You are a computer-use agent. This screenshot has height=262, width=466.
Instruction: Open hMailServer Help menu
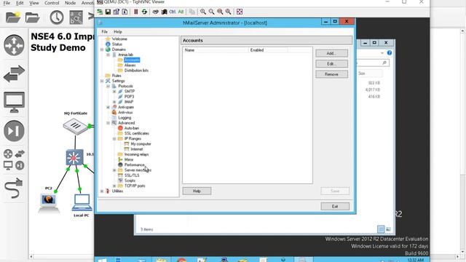118,31
